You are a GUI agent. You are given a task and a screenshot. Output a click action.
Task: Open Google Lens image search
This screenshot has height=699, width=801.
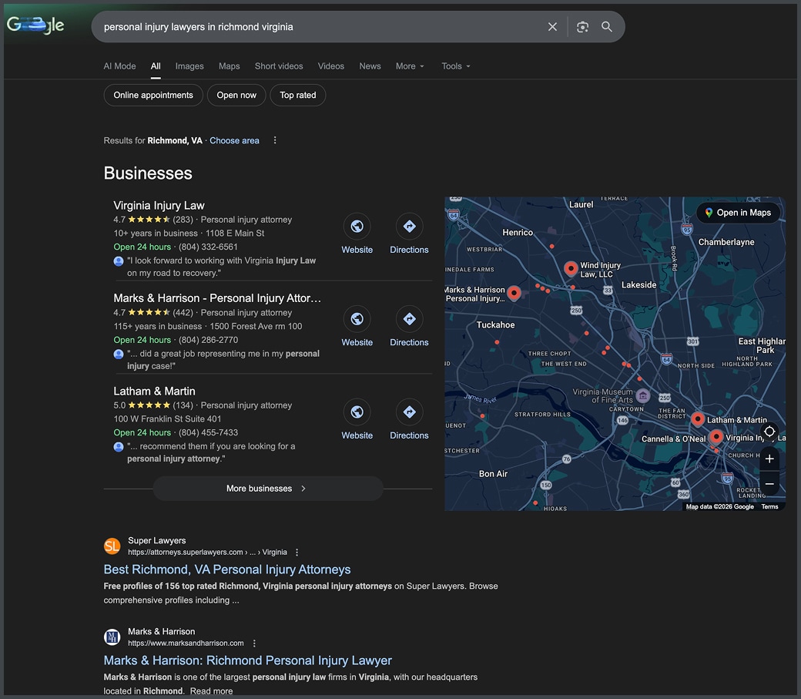pos(582,27)
